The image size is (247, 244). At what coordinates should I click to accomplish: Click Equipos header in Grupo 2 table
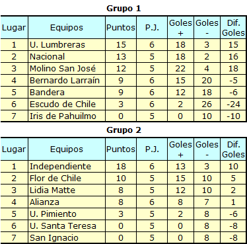coord(67,149)
